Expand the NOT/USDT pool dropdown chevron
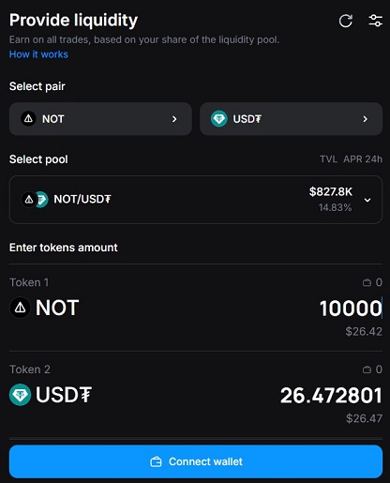 pos(367,200)
